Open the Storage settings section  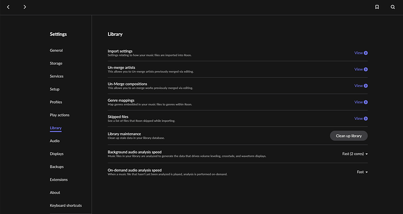pyautogui.click(x=56, y=63)
